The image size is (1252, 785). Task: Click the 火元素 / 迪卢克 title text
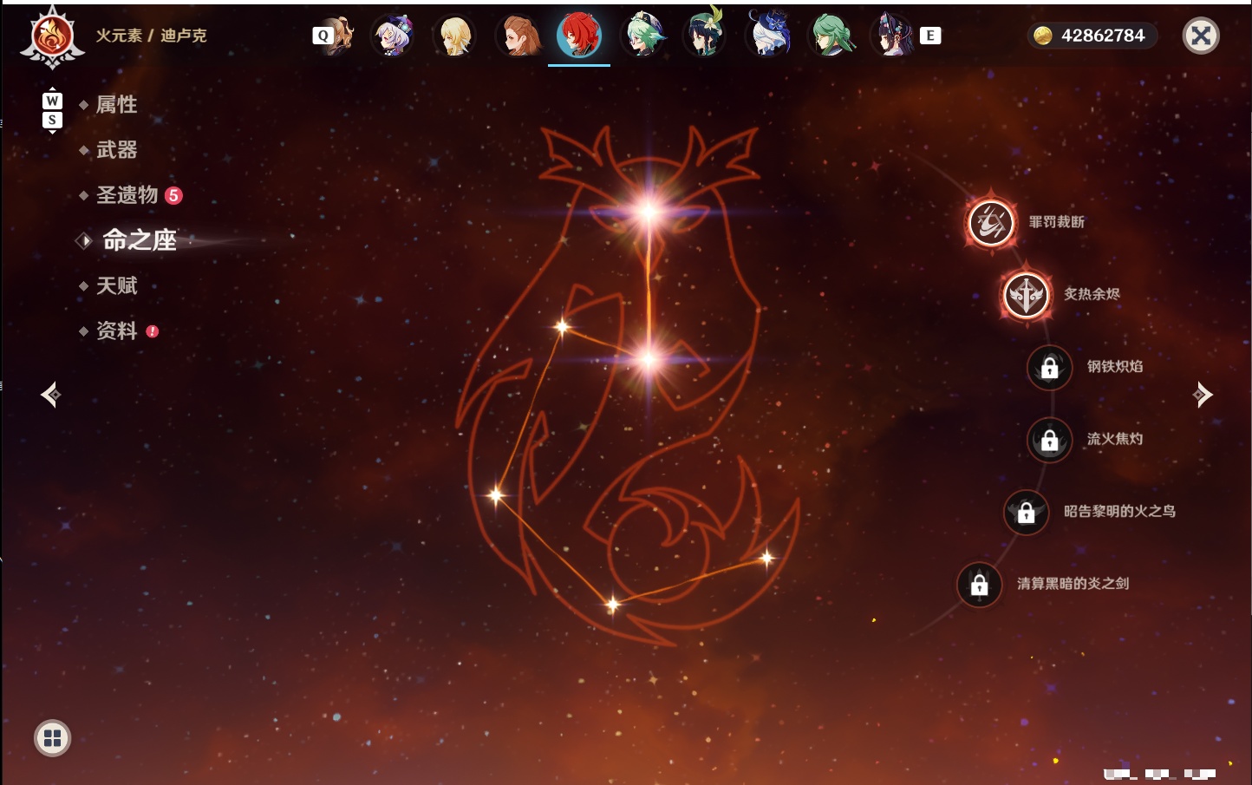tap(152, 36)
